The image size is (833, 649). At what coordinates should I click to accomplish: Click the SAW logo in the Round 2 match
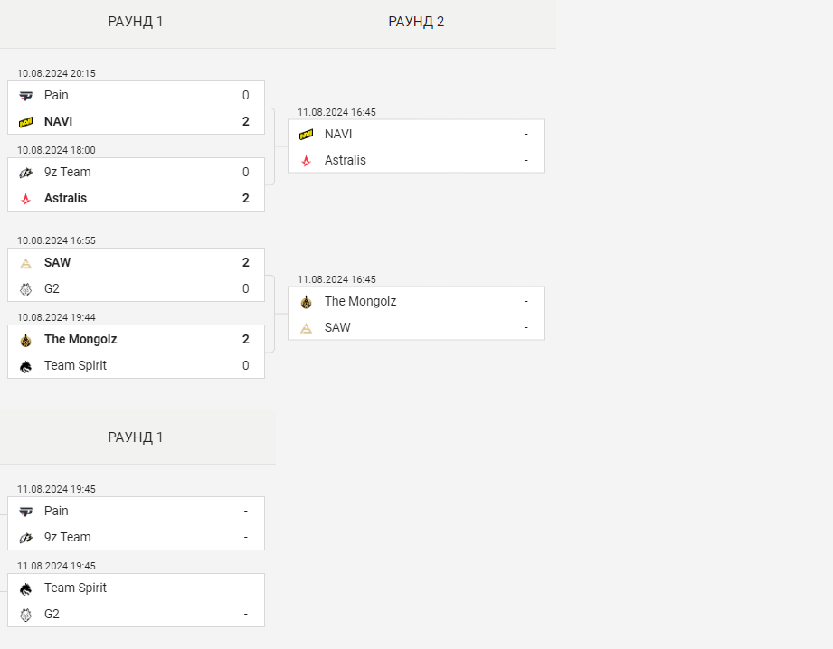(306, 328)
